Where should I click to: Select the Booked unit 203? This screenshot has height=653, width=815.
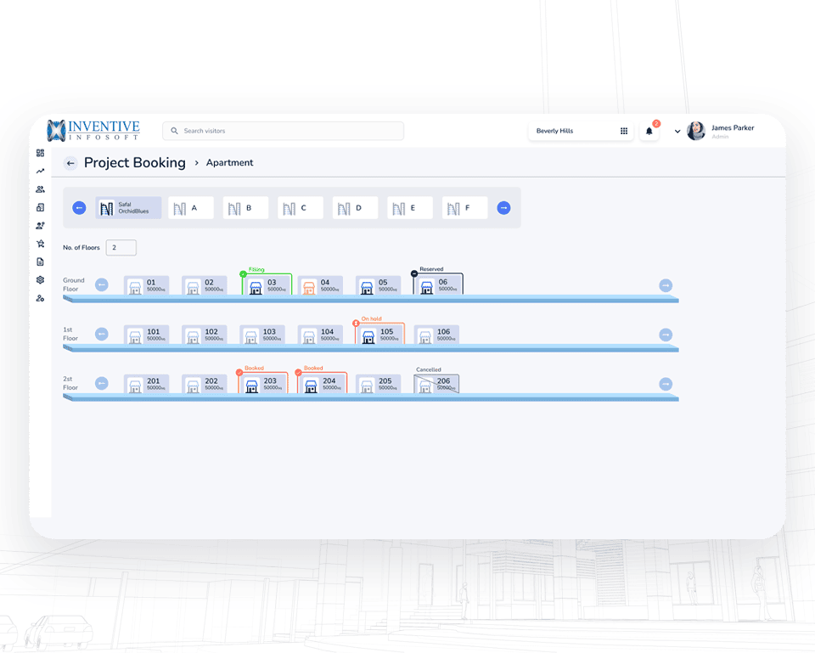[x=262, y=382]
